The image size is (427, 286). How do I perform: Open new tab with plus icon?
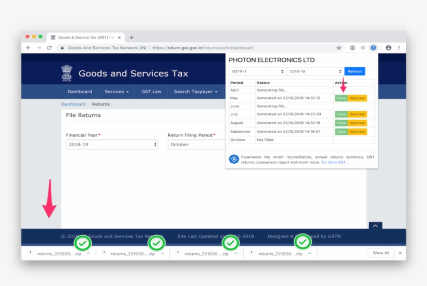click(x=132, y=37)
